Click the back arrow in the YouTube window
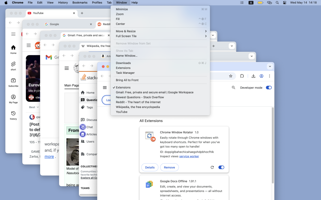 10,23
